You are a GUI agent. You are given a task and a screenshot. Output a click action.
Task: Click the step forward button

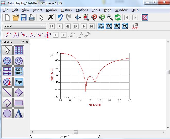[76, 26]
